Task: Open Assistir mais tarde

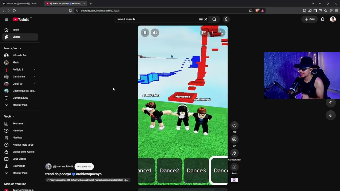Action: tap(20, 145)
